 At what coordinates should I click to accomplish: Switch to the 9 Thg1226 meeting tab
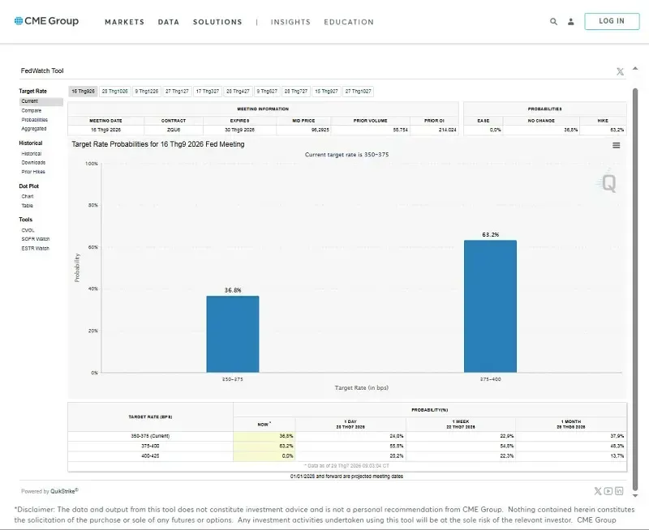[147, 92]
